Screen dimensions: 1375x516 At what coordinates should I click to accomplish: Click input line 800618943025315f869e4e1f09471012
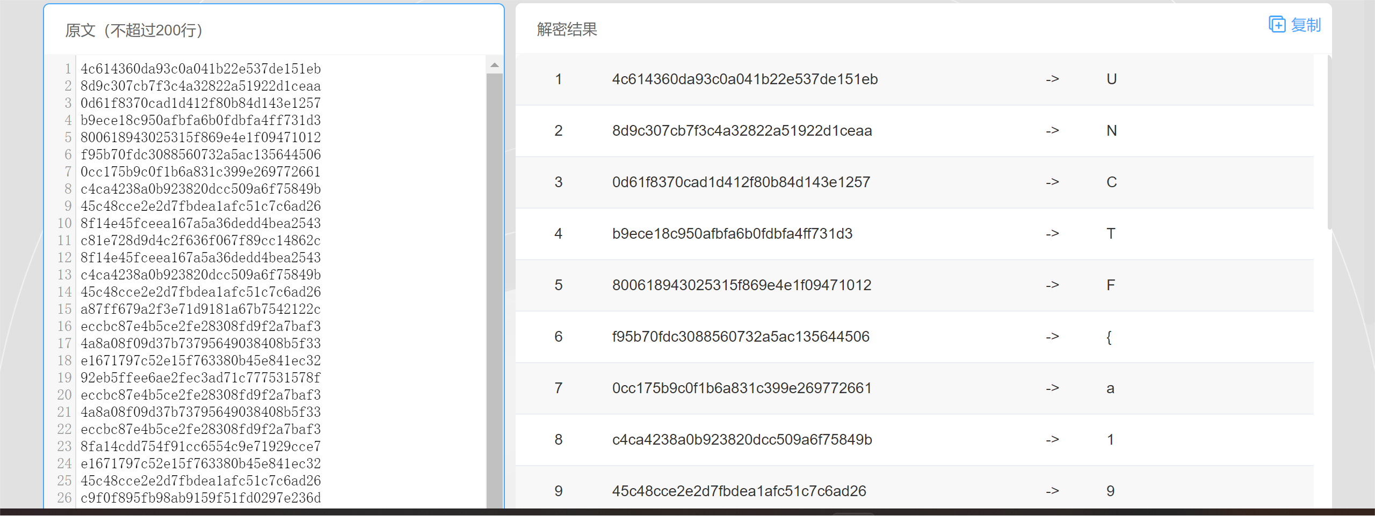click(x=201, y=137)
